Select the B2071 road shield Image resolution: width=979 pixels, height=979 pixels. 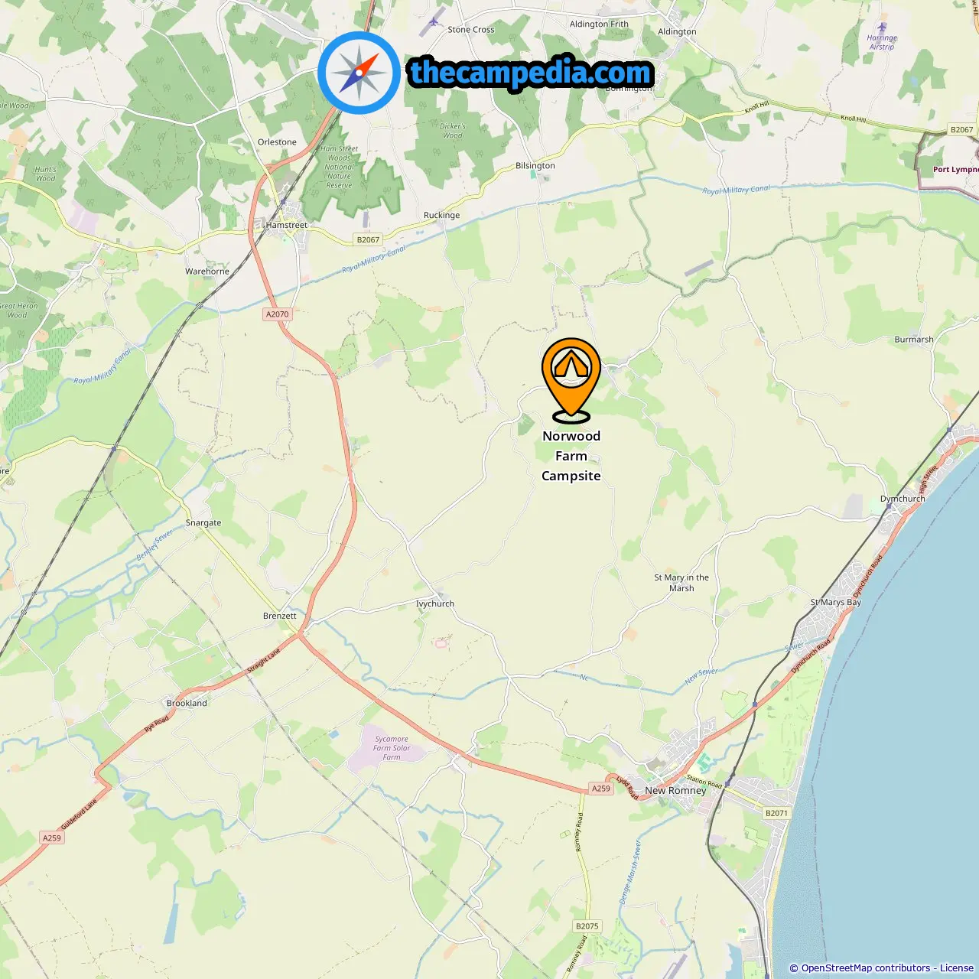pyautogui.click(x=776, y=814)
